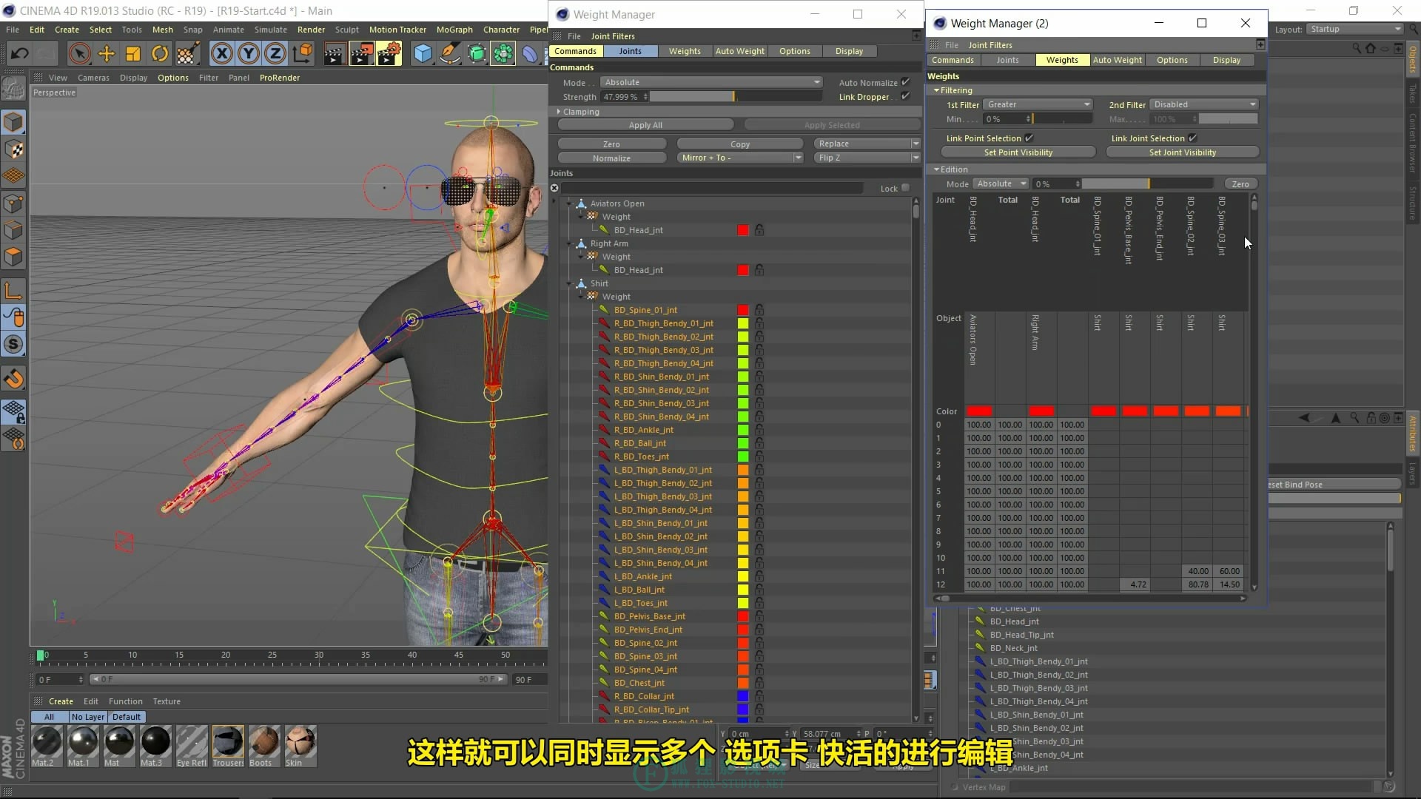Select the Rotate tool
Image resolution: width=1421 pixels, height=799 pixels.
pyautogui.click(x=160, y=53)
